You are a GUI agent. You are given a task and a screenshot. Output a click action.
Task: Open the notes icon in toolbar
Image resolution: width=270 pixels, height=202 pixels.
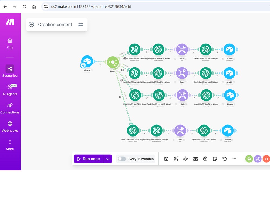pyautogui.click(x=215, y=159)
